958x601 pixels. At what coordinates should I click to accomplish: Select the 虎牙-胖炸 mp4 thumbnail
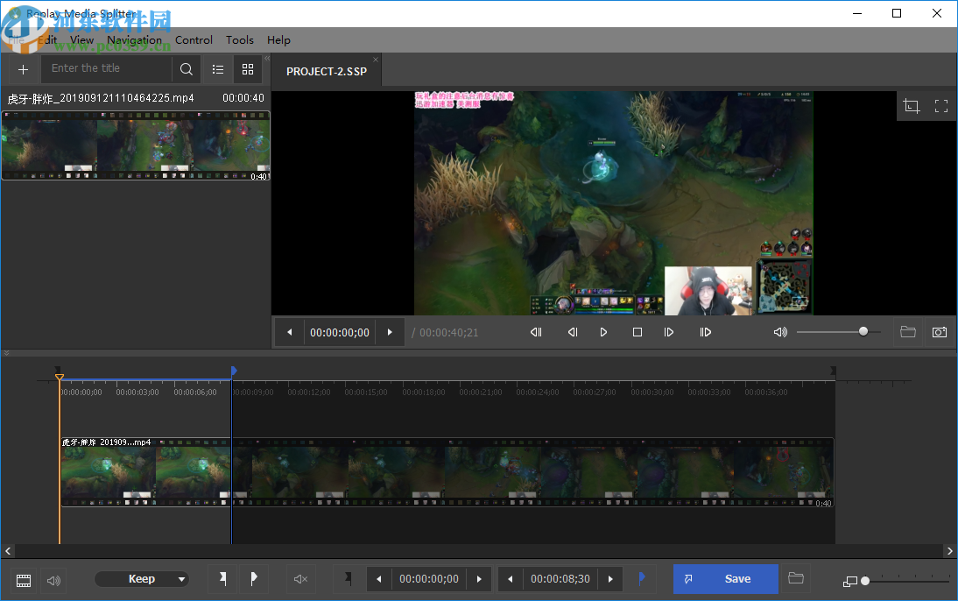click(136, 145)
